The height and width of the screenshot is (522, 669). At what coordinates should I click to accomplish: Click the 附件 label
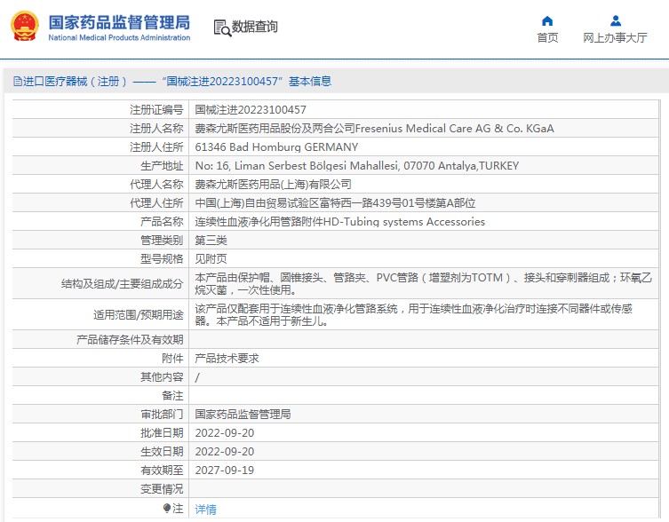(x=172, y=359)
